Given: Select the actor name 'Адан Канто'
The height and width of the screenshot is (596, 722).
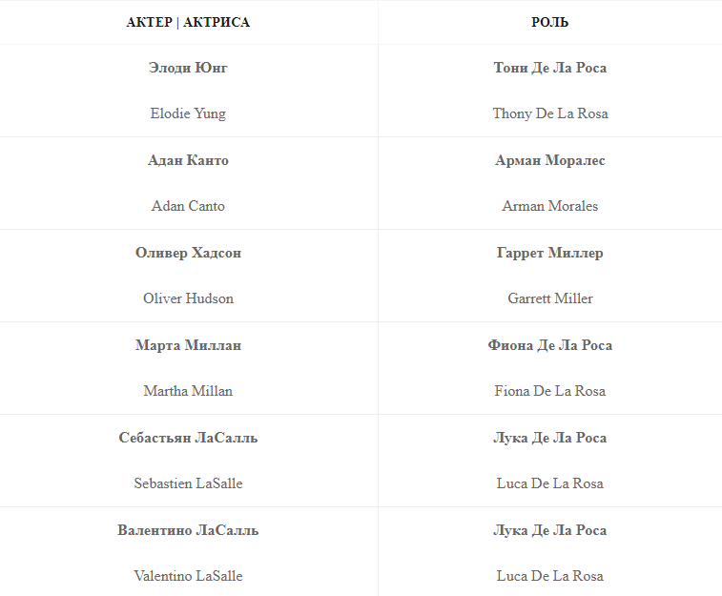Looking at the screenshot, I should click(188, 160).
